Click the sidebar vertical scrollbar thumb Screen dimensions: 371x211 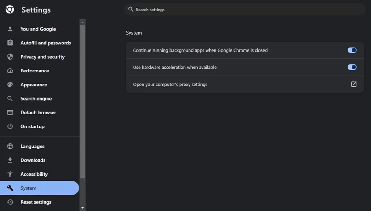[83, 102]
